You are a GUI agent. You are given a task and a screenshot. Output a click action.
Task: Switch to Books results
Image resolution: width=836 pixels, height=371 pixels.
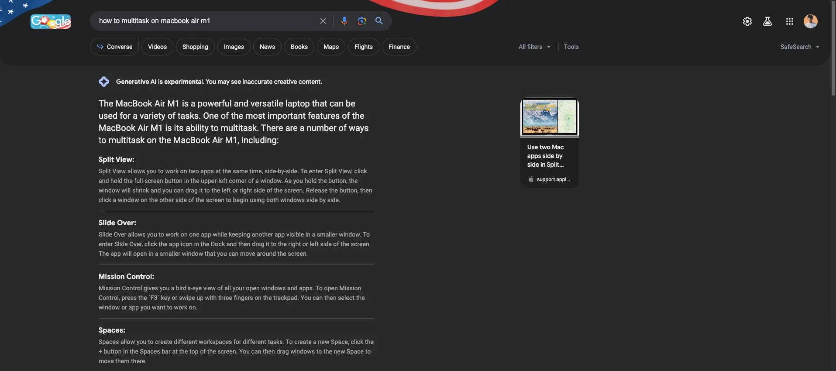[299, 47]
